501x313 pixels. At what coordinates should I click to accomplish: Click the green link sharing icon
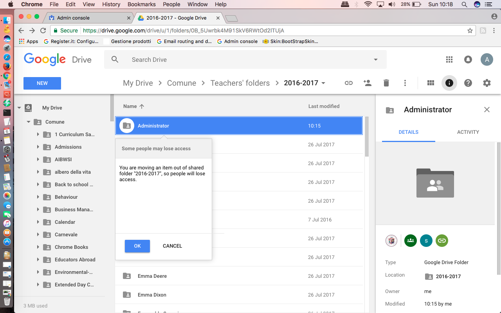coord(442,241)
